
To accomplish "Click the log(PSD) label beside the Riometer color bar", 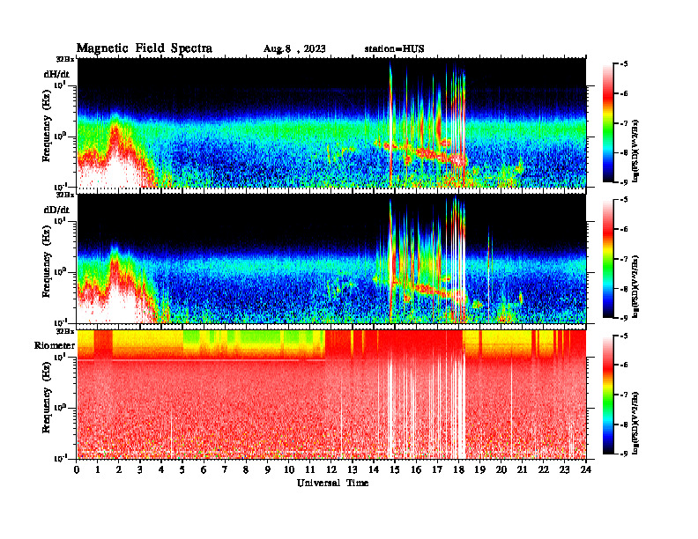I will pyautogui.click(x=636, y=422).
